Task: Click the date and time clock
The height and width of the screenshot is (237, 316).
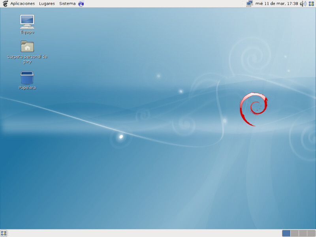Action: click(276, 4)
